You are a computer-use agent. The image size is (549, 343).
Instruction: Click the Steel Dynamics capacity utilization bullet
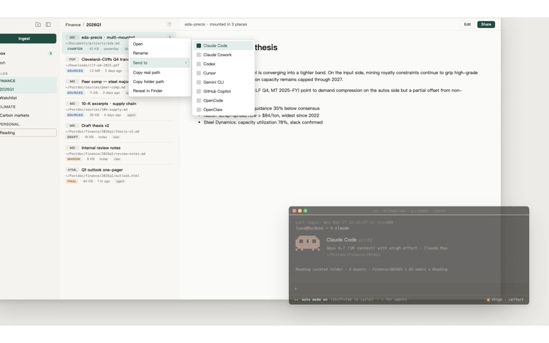263,123
